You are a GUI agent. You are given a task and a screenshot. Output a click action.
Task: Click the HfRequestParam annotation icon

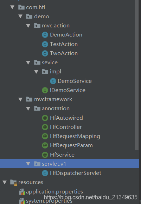tap(45, 145)
